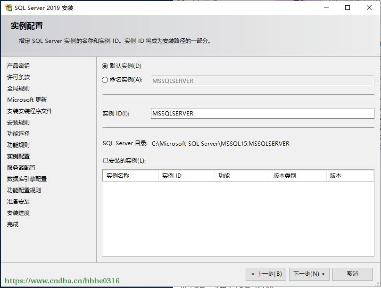Open 功能选择 step in sidebar
The width and height of the screenshot is (381, 288).
coord(18,134)
